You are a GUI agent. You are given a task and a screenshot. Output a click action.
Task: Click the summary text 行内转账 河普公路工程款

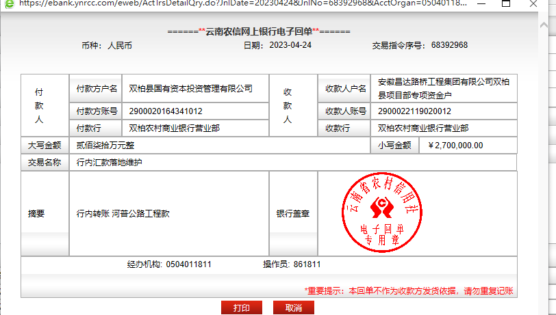123,213
